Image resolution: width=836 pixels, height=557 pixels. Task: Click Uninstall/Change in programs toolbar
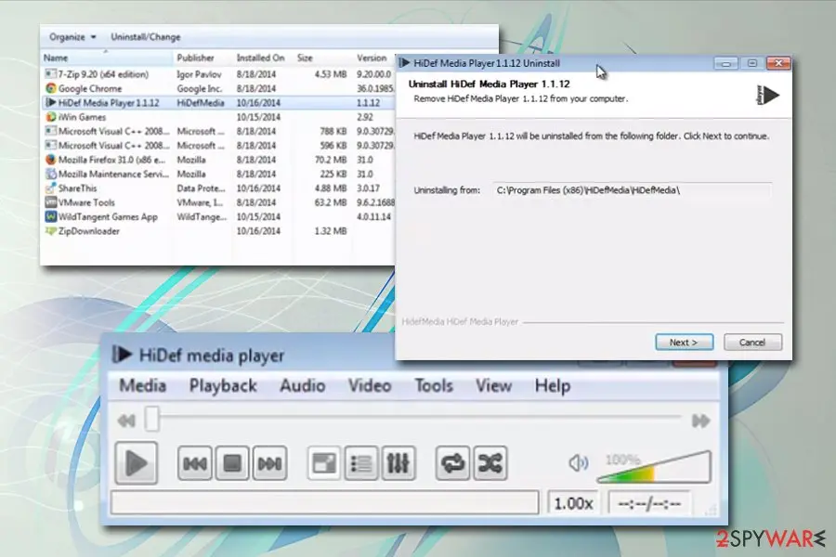(x=146, y=37)
